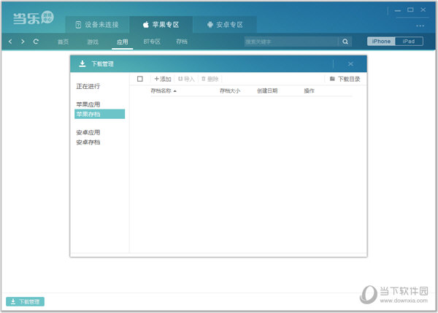This screenshot has width=438, height=313.
Task: Switch device type to iPad
Action: 409,42
